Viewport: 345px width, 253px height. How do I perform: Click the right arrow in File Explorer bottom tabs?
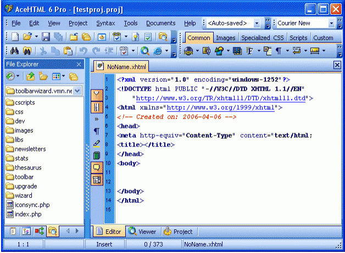coord(77,231)
